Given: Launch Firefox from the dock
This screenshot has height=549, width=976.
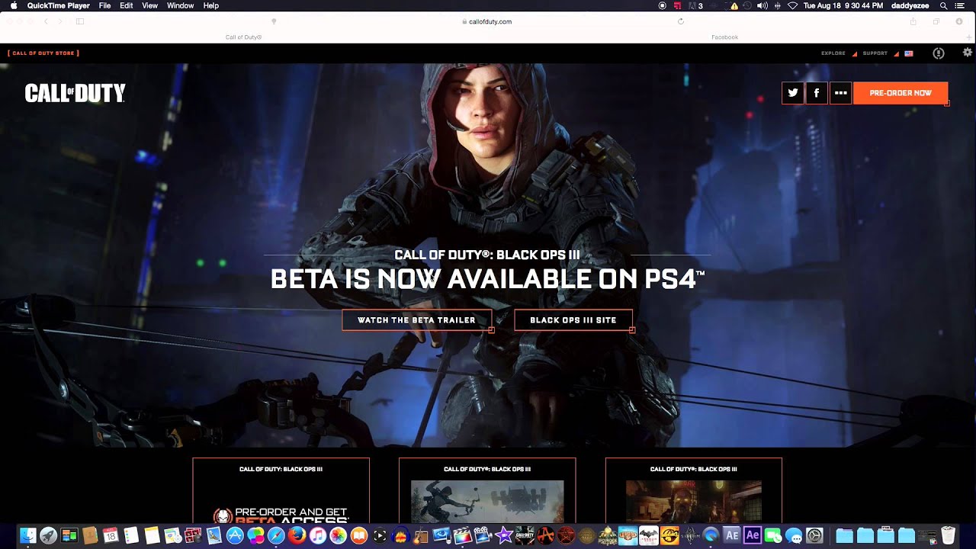Looking at the screenshot, I should (297, 535).
